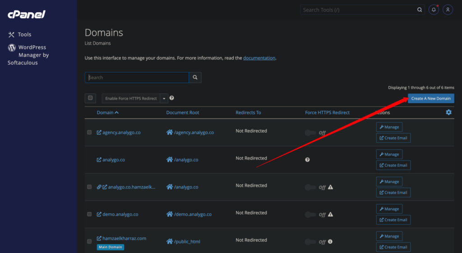Focus the Search Tools input field
Image resolution: width=462 pixels, height=253 pixels.
pyautogui.click(x=359, y=9)
